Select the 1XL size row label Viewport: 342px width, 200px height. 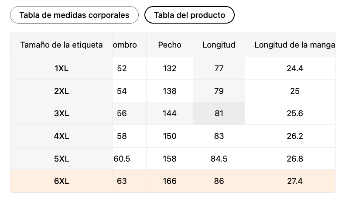coord(62,68)
